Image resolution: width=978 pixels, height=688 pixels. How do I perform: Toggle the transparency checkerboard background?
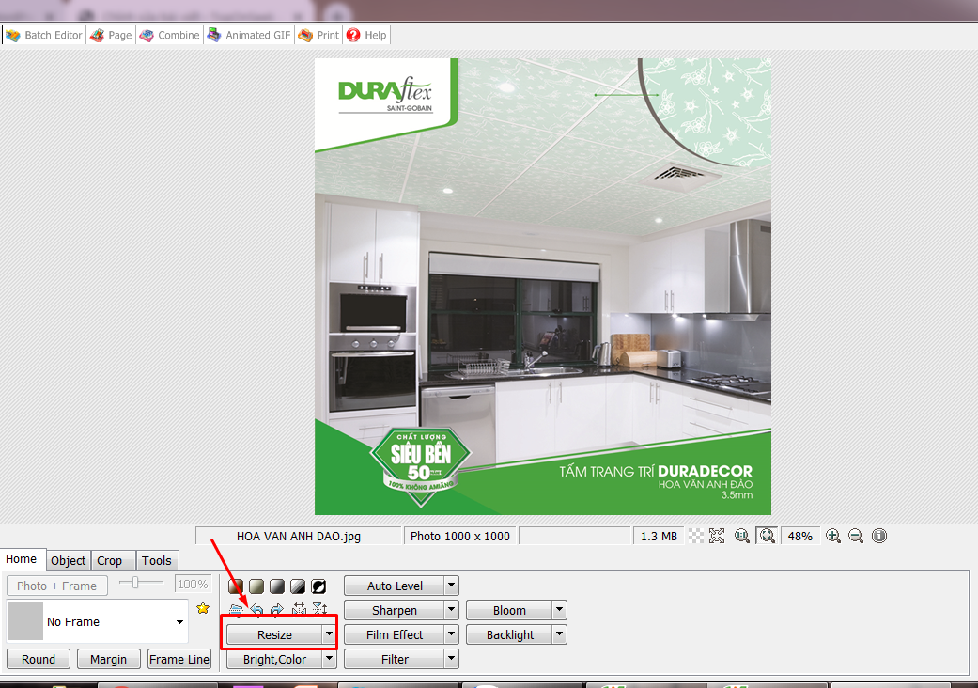(x=696, y=536)
